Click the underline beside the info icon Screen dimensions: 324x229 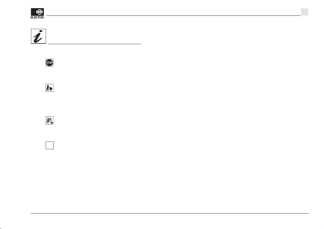[94, 44]
